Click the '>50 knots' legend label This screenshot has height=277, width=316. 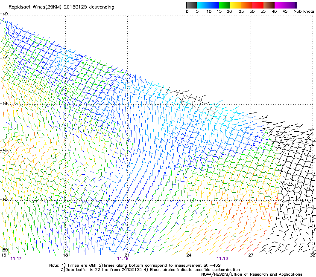point(304,12)
